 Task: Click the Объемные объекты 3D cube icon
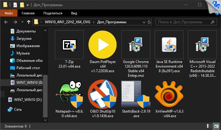[13, 61]
